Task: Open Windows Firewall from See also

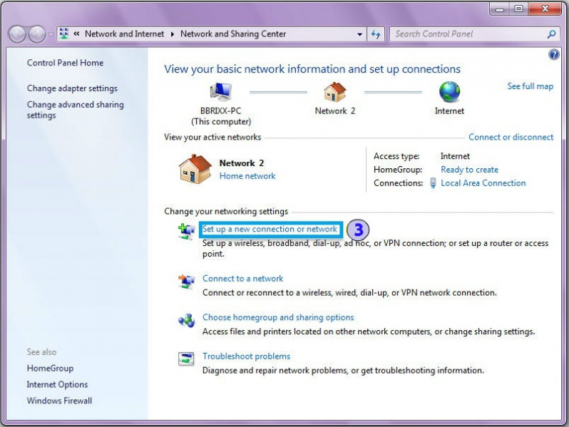Action: [59, 401]
